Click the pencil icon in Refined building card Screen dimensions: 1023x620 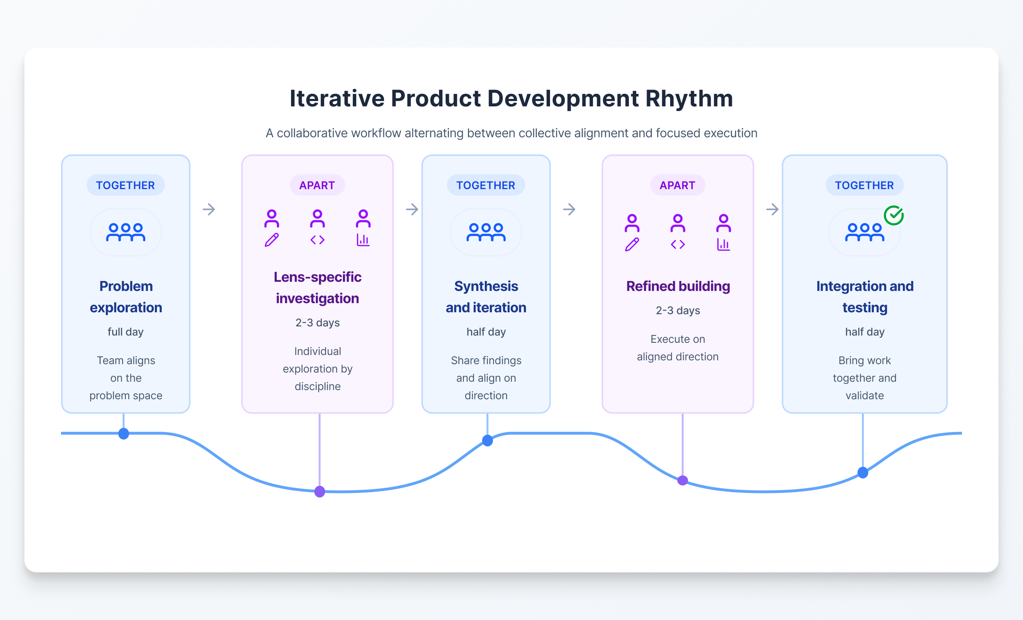tap(632, 244)
